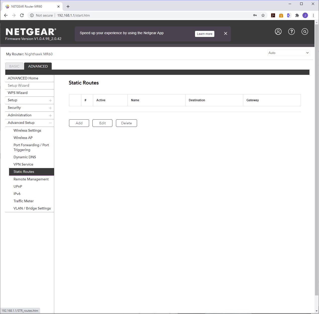Open the user account profile icon
Image resolution: width=319 pixels, height=314 pixels.
tap(278, 31)
